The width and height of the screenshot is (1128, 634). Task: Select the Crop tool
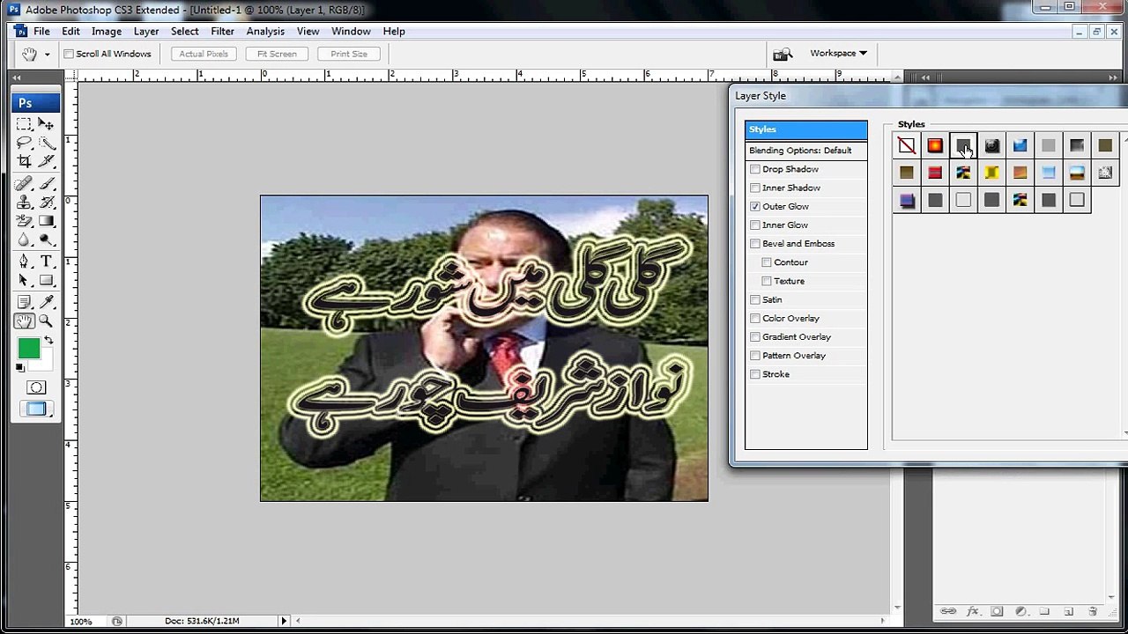click(24, 161)
